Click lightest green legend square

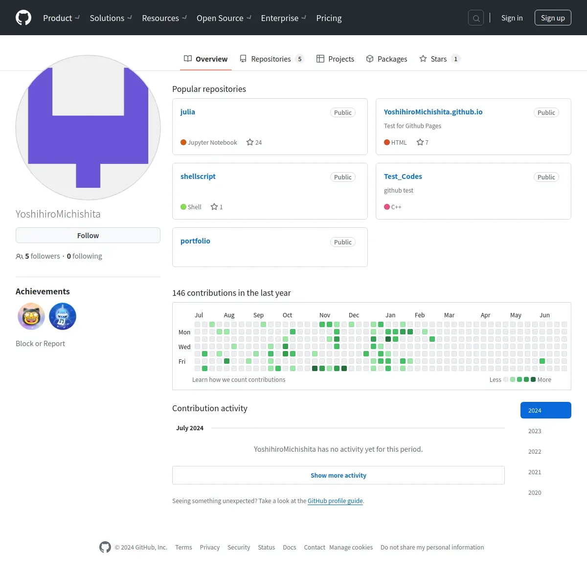point(513,379)
